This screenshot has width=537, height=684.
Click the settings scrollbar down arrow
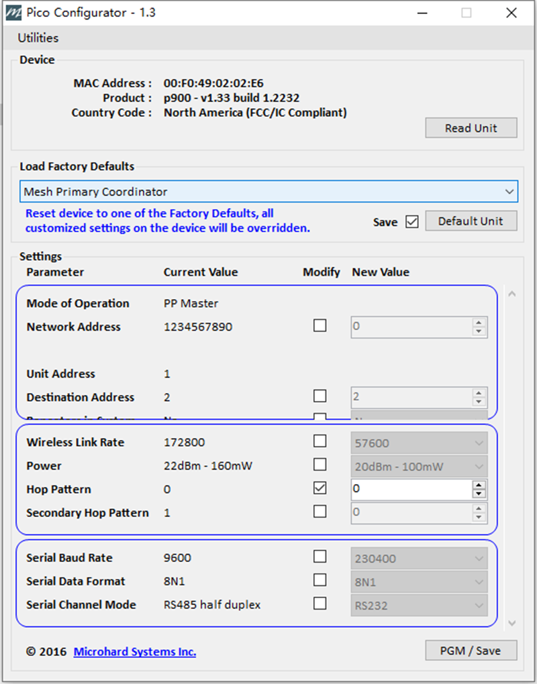point(512,623)
